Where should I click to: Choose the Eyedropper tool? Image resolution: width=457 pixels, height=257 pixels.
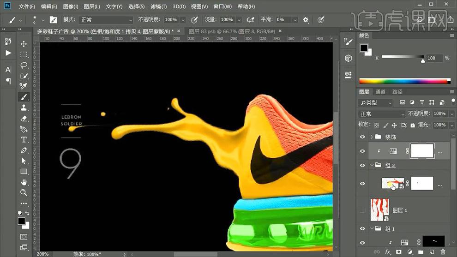[24, 86]
